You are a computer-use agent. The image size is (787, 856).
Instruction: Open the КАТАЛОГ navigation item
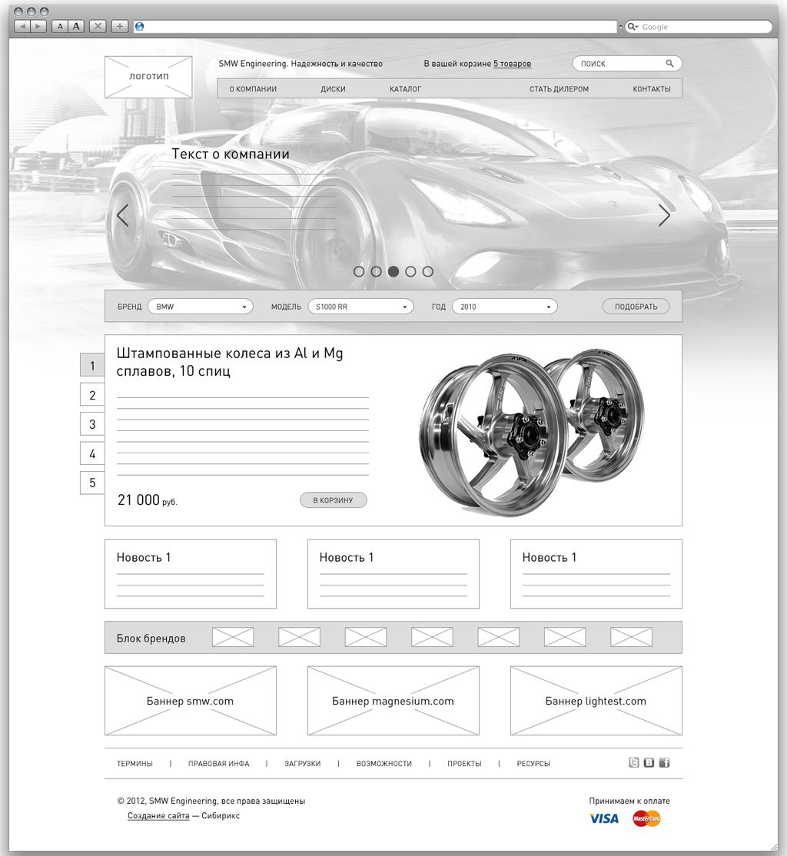coord(405,89)
